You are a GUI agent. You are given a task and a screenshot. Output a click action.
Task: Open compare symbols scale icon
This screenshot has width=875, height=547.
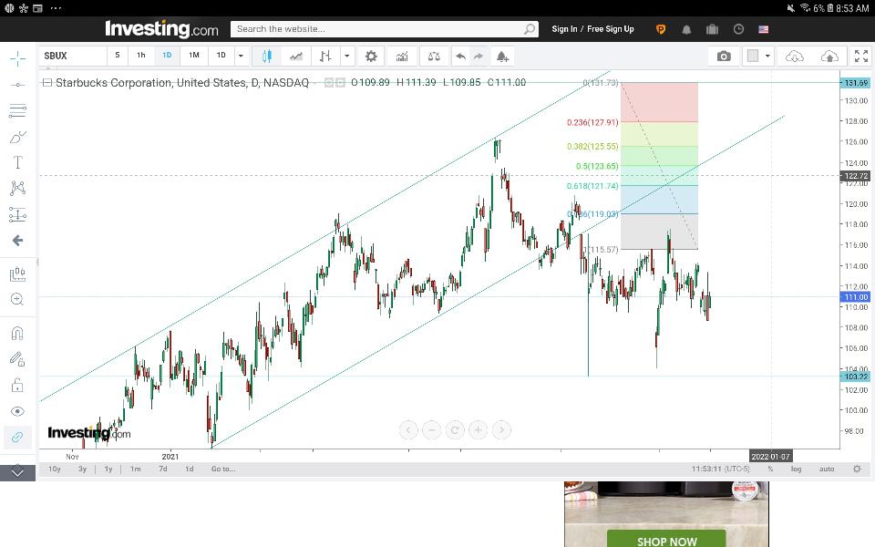(434, 56)
